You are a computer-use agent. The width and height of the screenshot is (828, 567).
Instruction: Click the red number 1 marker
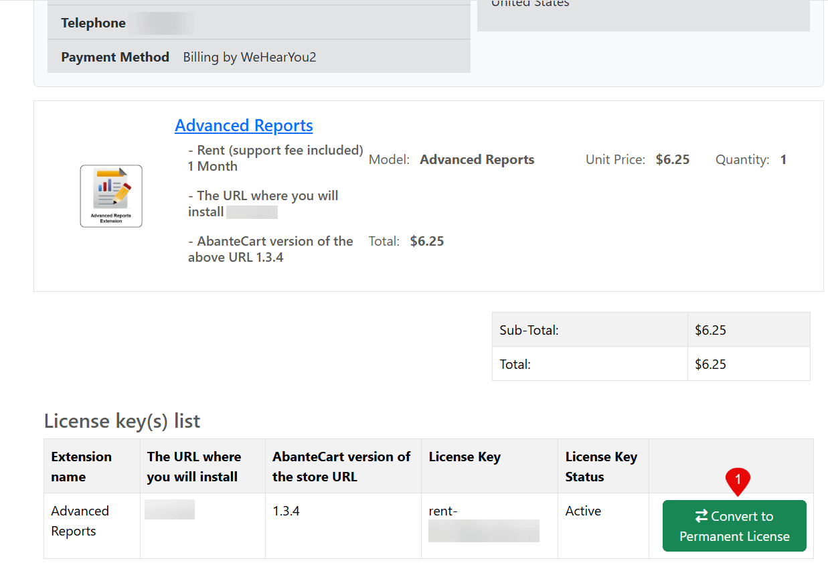[x=738, y=480]
